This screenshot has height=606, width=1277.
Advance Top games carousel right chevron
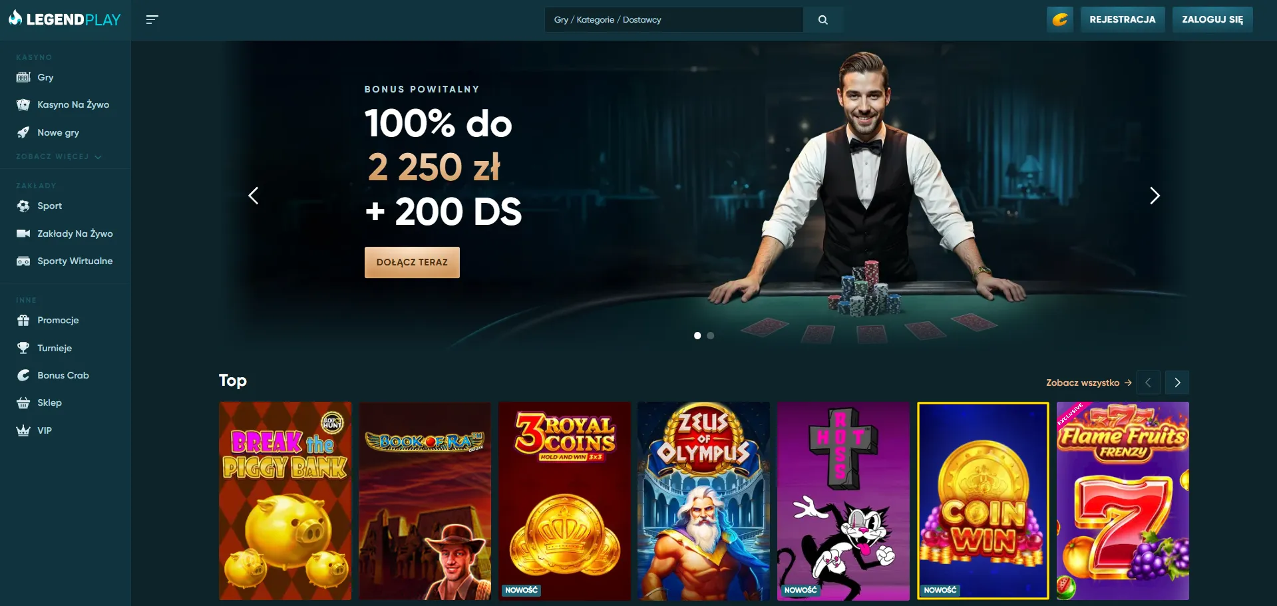click(x=1177, y=382)
